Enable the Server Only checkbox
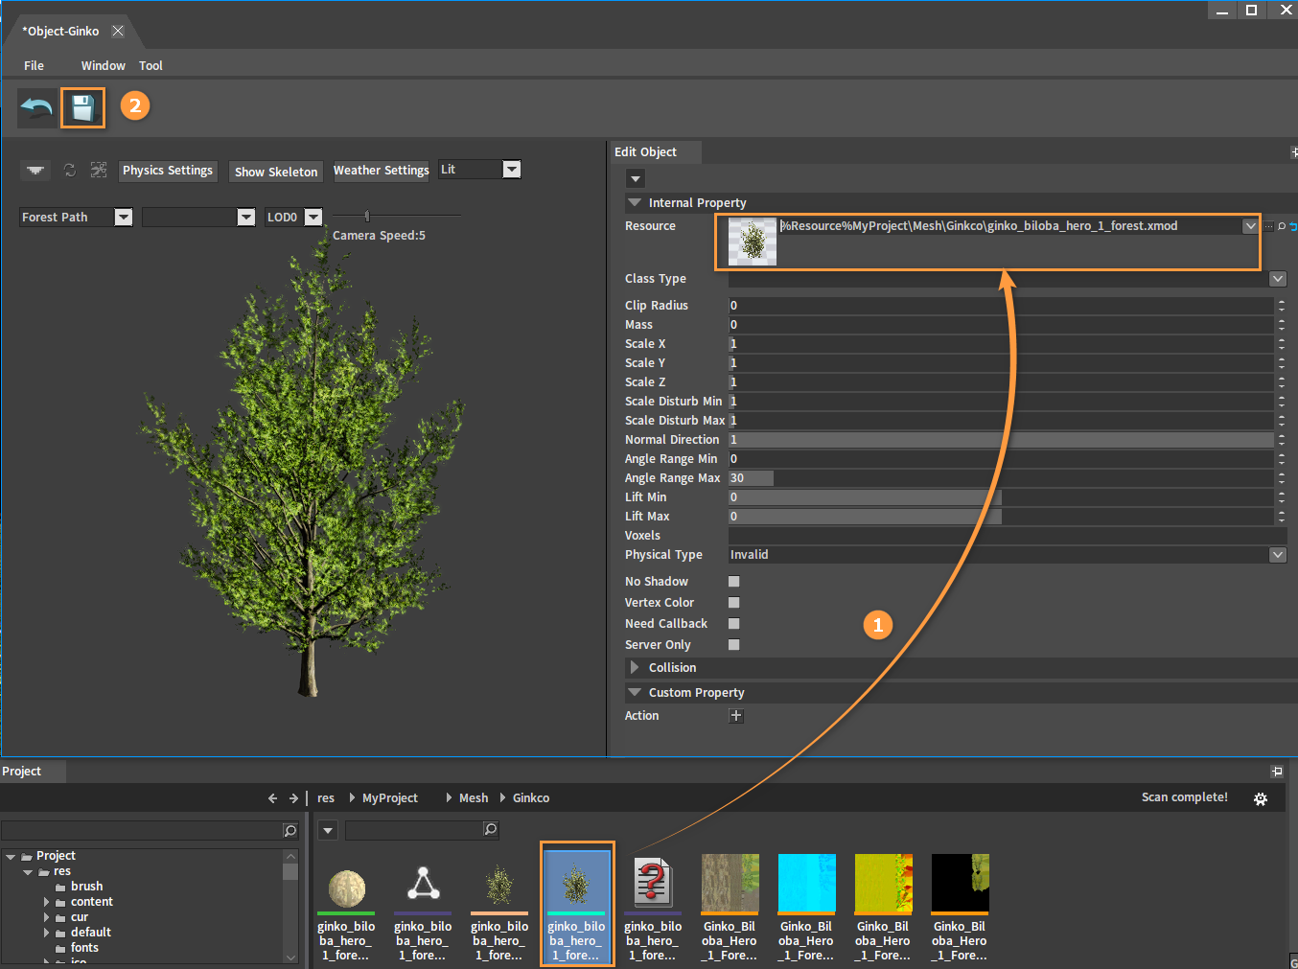The width and height of the screenshot is (1298, 969). pyautogui.click(x=734, y=645)
